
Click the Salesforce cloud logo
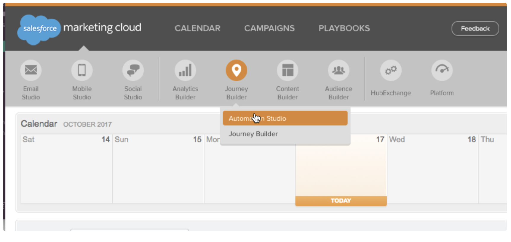(39, 29)
